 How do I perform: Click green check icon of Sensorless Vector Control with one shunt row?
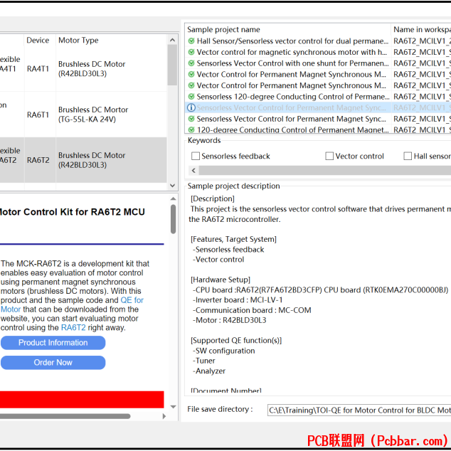[x=191, y=63]
